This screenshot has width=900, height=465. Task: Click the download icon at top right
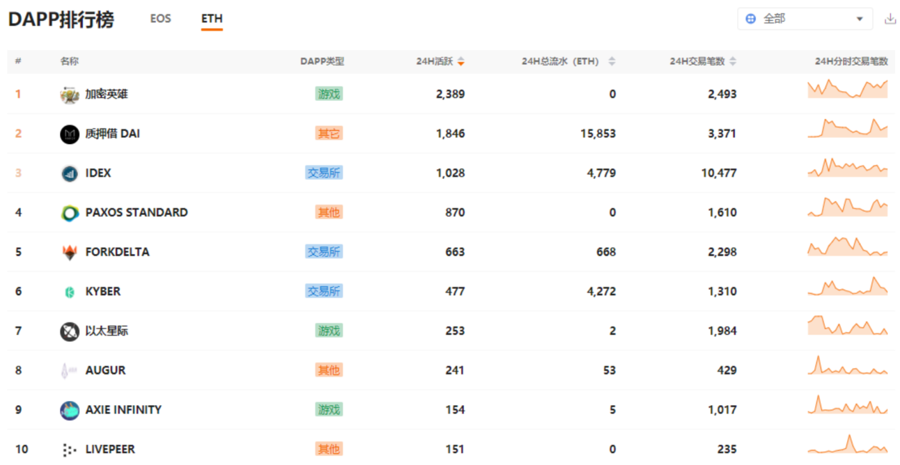coord(890,19)
